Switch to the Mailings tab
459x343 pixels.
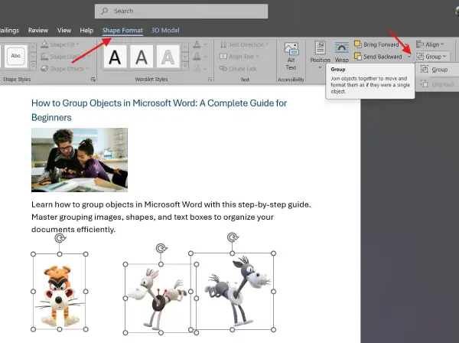(x=9, y=30)
